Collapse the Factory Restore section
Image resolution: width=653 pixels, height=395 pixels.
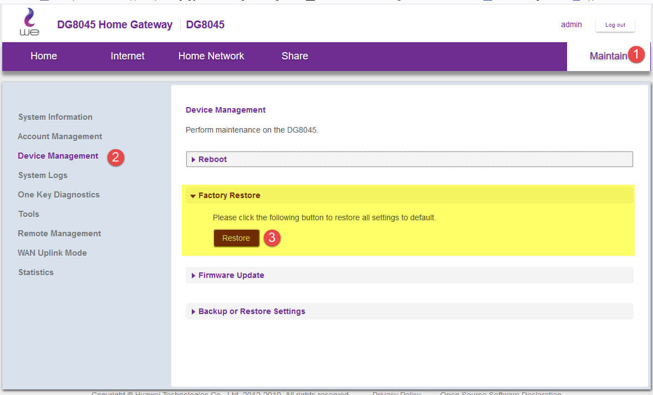coord(410,195)
